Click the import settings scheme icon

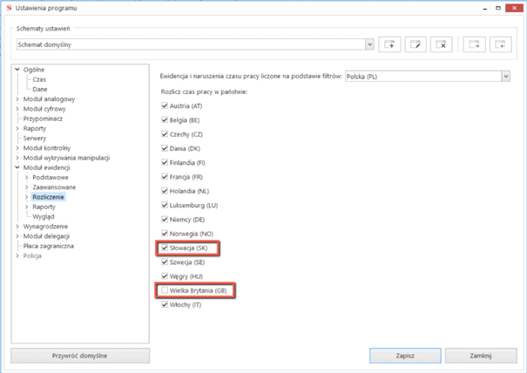tap(500, 44)
